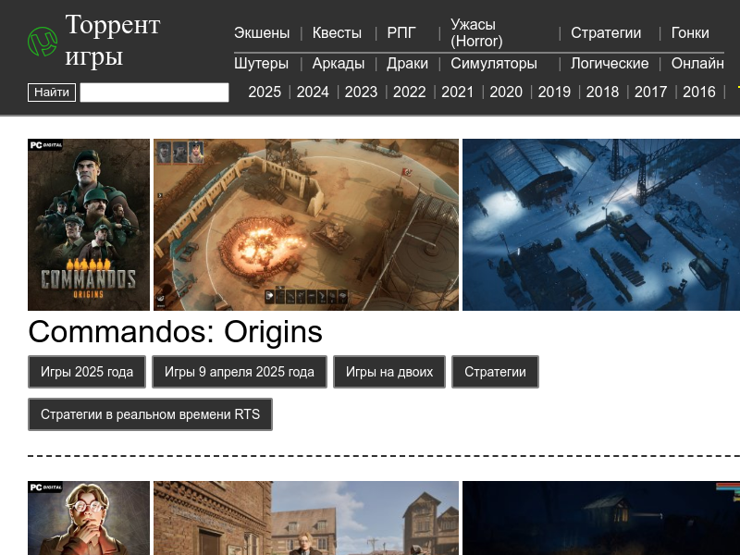View the Commandos explosion gameplay screenshot
The height and width of the screenshot is (555, 740).
point(306,225)
